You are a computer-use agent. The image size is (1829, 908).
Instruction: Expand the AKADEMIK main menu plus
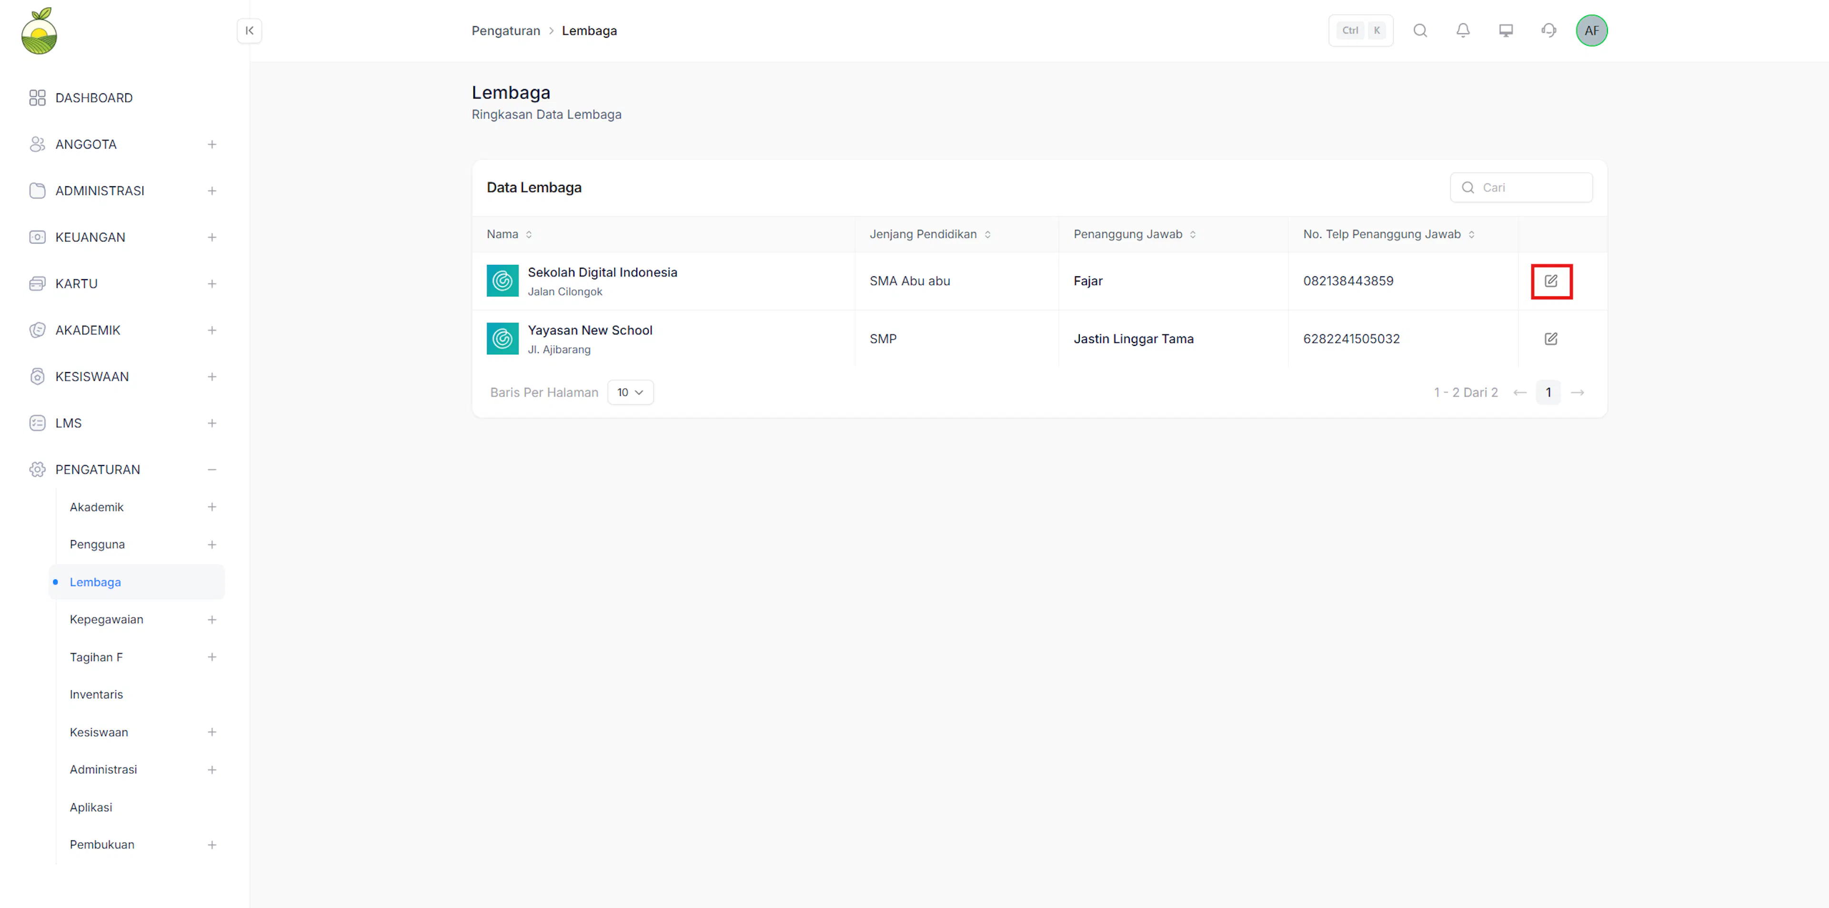click(211, 330)
